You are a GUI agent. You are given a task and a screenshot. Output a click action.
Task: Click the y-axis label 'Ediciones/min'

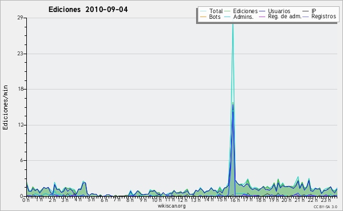pos(5,107)
